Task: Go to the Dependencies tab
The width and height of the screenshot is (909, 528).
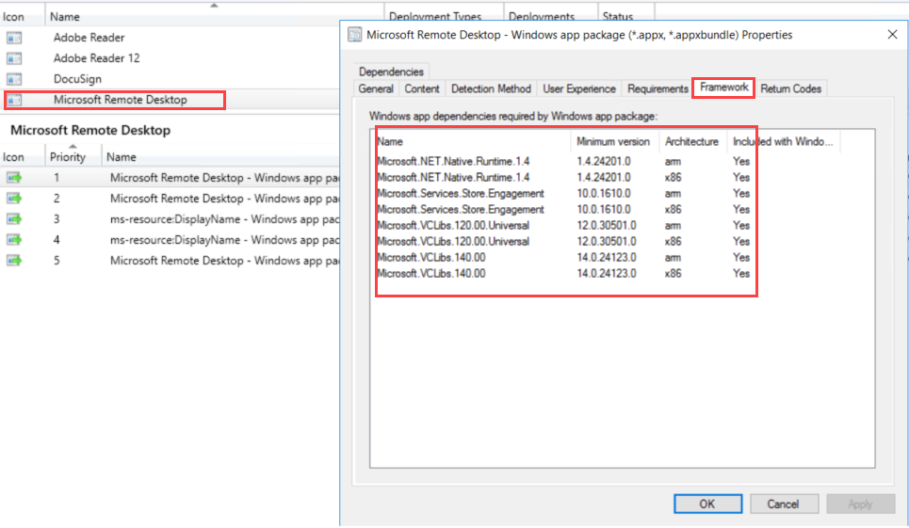Action: point(391,72)
